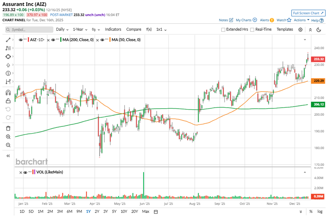This screenshot has height=218, width=328.
Task: Open the 1x1 grid layout dropdown
Action: [161, 29]
